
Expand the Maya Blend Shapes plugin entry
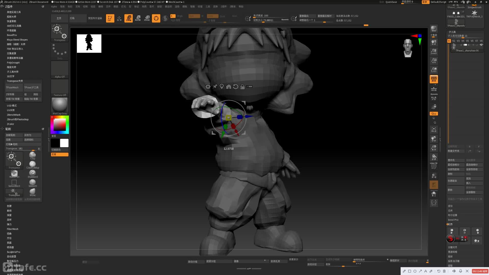pos(17,40)
